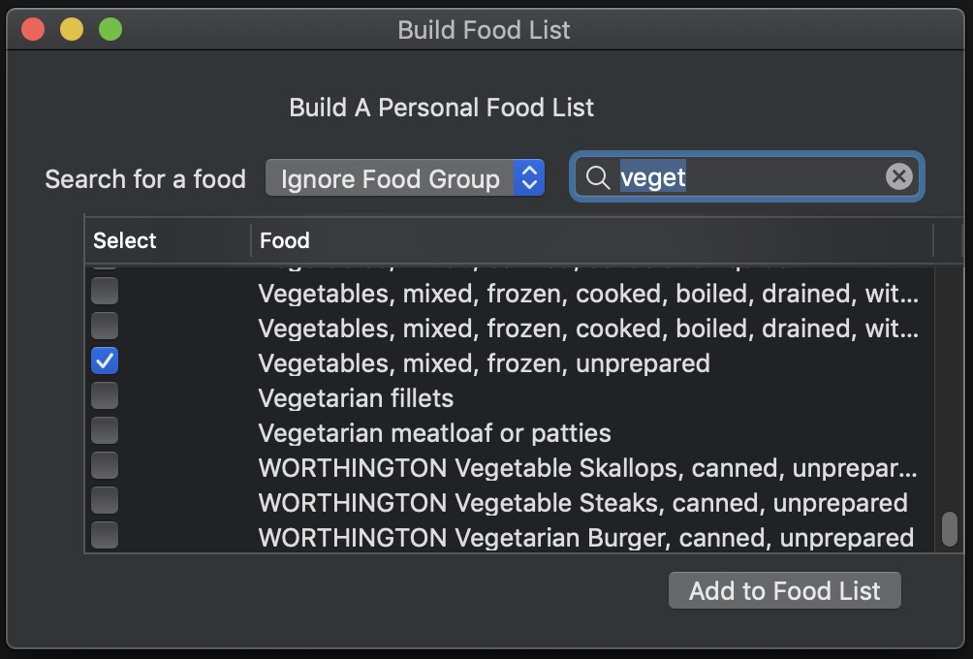The width and height of the screenshot is (973, 659).
Task: Open the Ignore Food Group dropdown
Action: click(404, 178)
